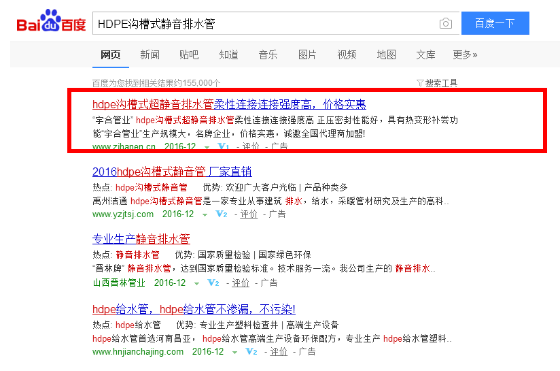Open the 更多» menu
The width and height of the screenshot is (560, 371).
[465, 54]
